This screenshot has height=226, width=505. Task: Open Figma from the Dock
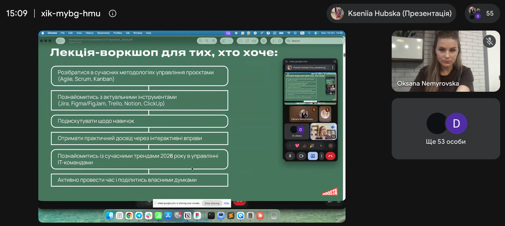coord(197,216)
